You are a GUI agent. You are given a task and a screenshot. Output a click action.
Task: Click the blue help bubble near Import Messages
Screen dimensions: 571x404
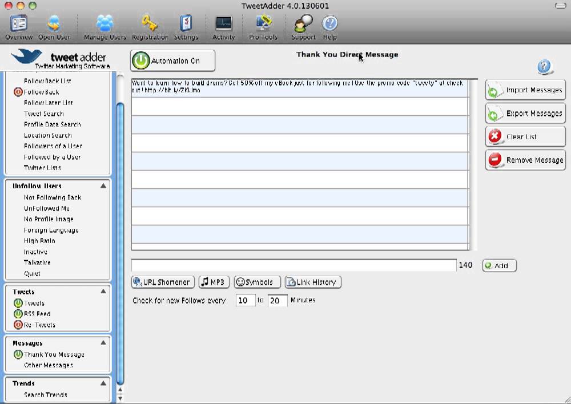544,67
